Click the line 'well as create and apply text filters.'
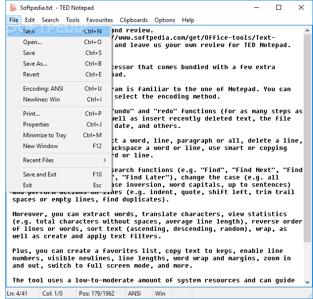 [x=87, y=236]
